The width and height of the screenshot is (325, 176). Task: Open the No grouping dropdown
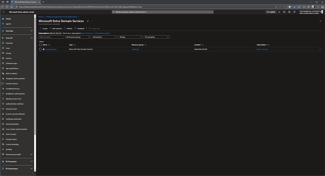157,37
